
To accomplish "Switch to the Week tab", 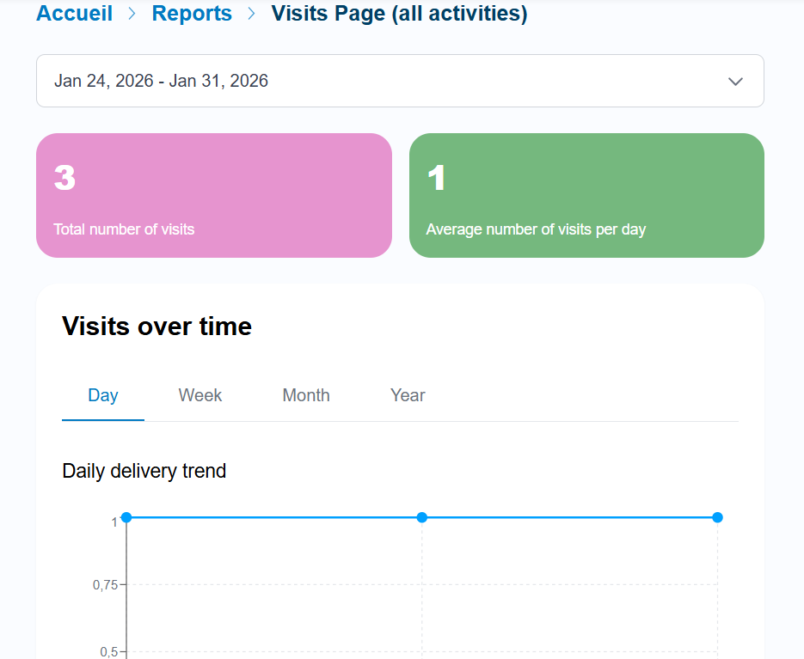I will [200, 395].
